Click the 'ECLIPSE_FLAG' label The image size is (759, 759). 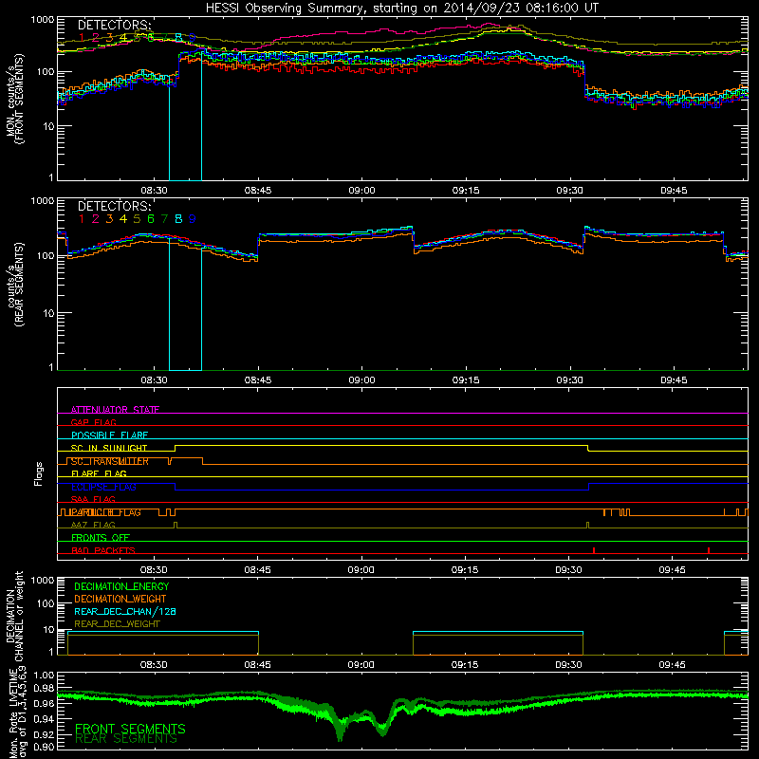pyautogui.click(x=103, y=487)
